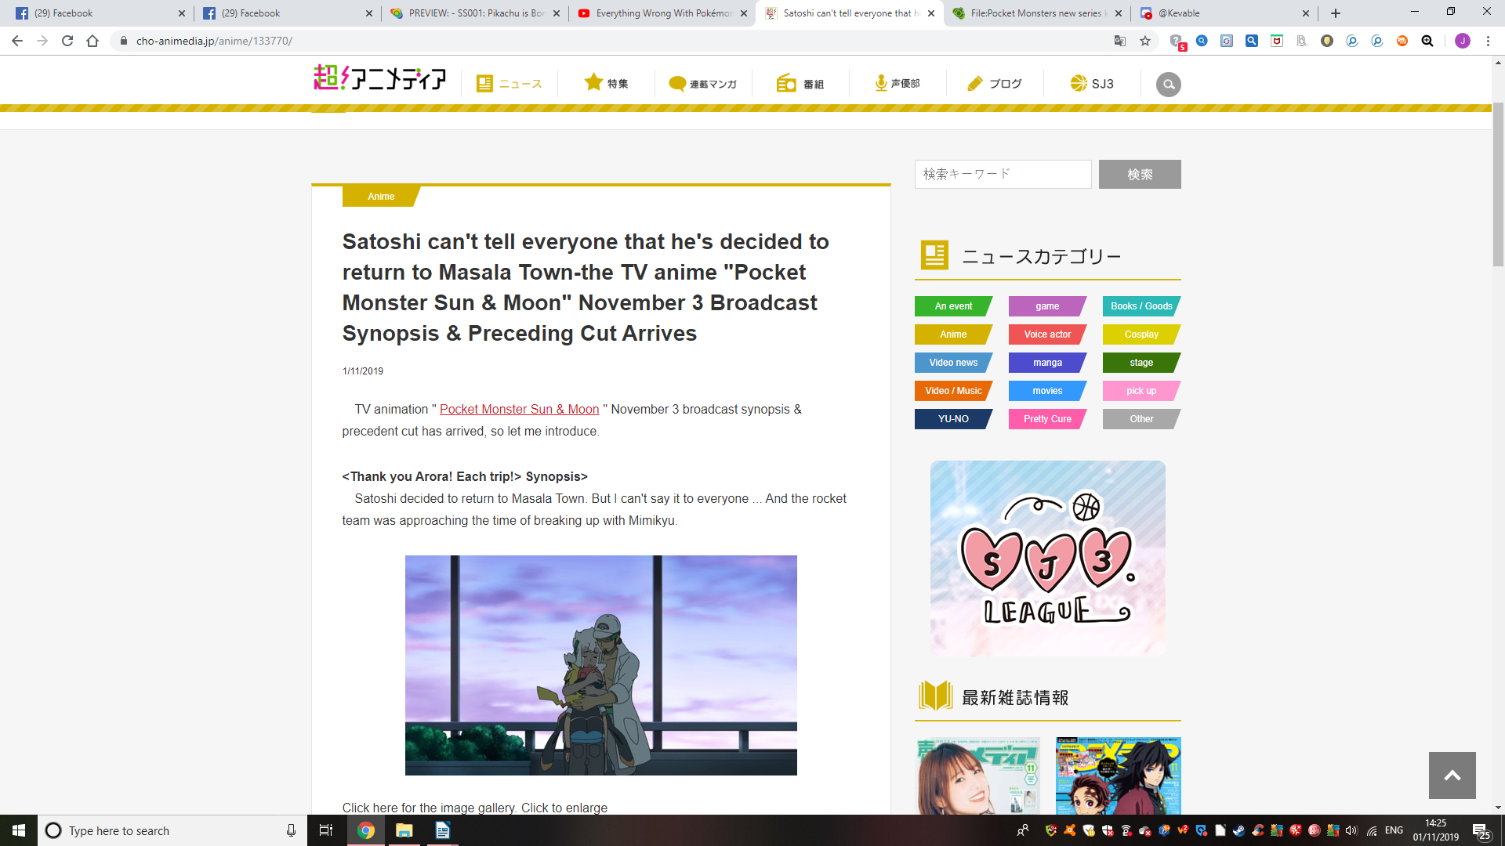Enlarge the Satoshi and Kukui hug image

tap(600, 665)
